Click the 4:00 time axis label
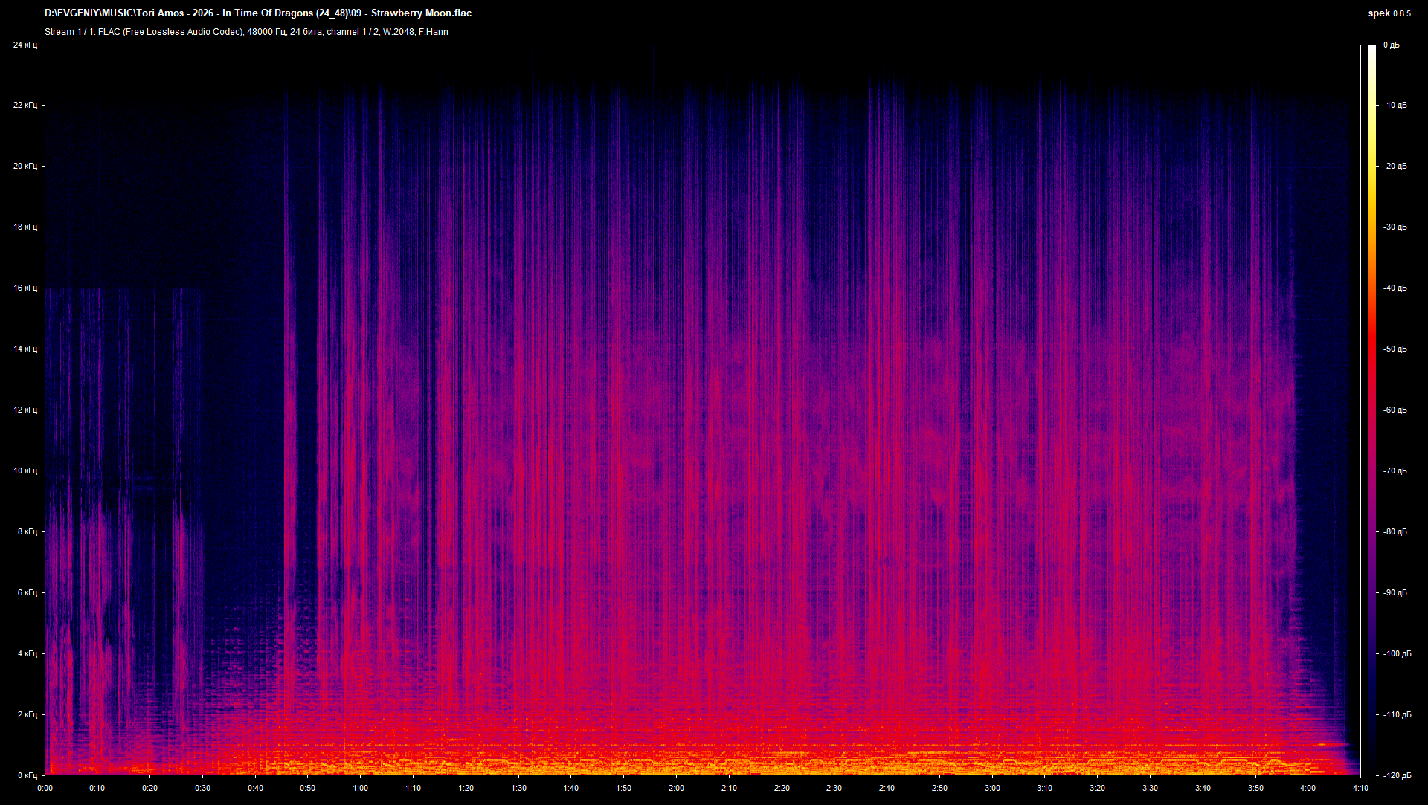 tap(1308, 789)
